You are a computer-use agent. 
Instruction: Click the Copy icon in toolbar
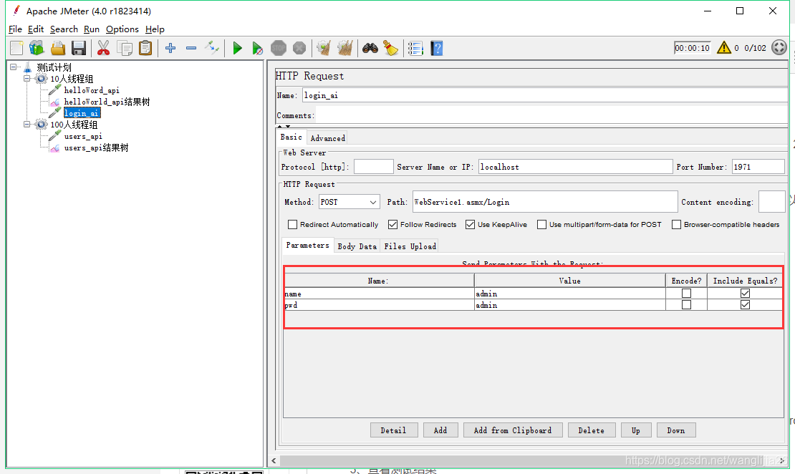(x=124, y=48)
